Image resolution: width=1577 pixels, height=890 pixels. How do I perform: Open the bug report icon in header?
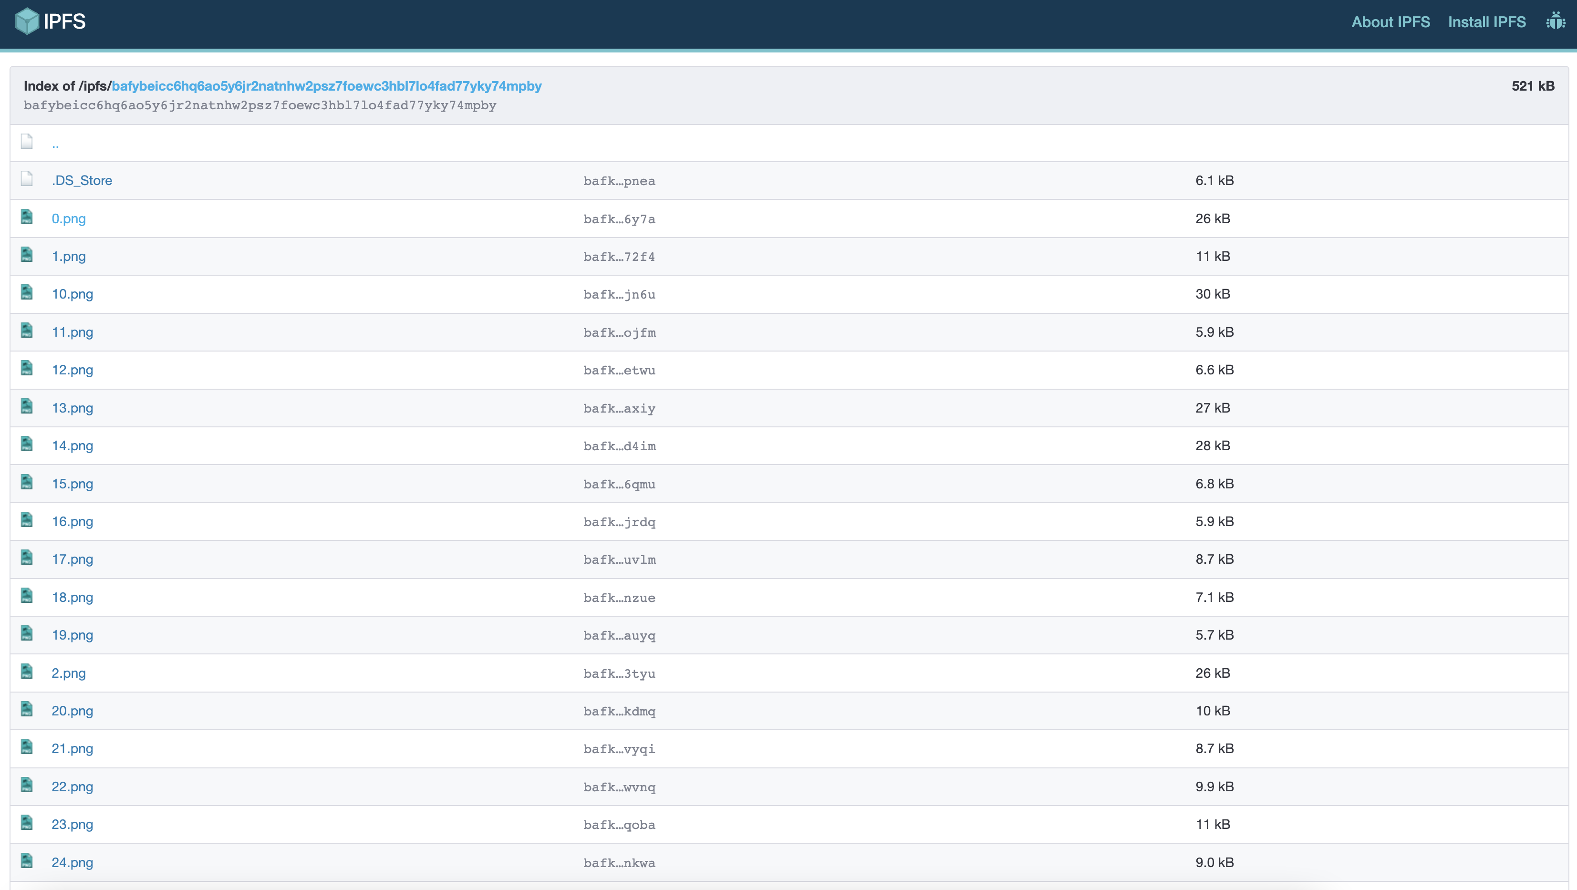click(1555, 21)
